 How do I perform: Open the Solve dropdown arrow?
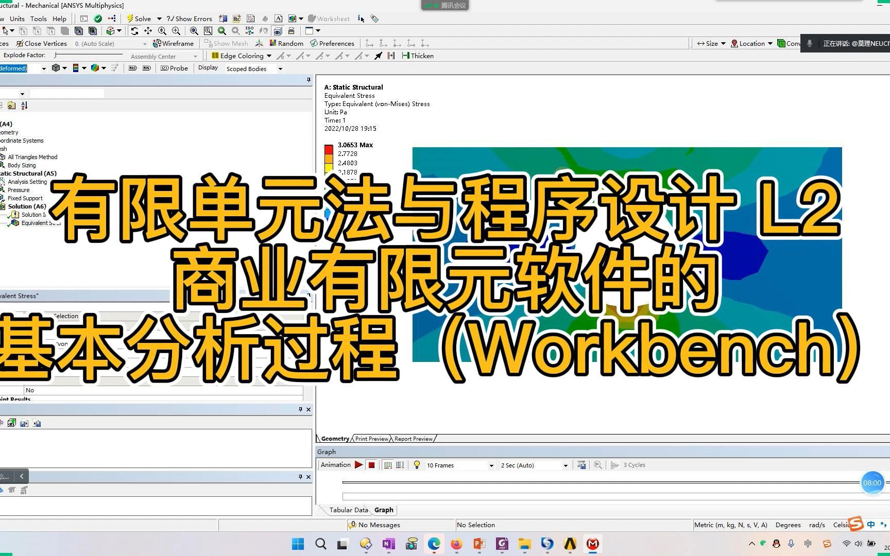(x=159, y=19)
